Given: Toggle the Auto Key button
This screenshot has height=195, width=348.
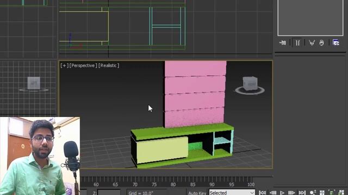Looking at the screenshot, I should click(x=197, y=193).
